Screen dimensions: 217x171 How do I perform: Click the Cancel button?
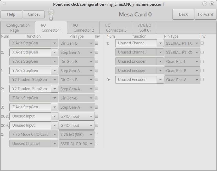[x=34, y=14]
